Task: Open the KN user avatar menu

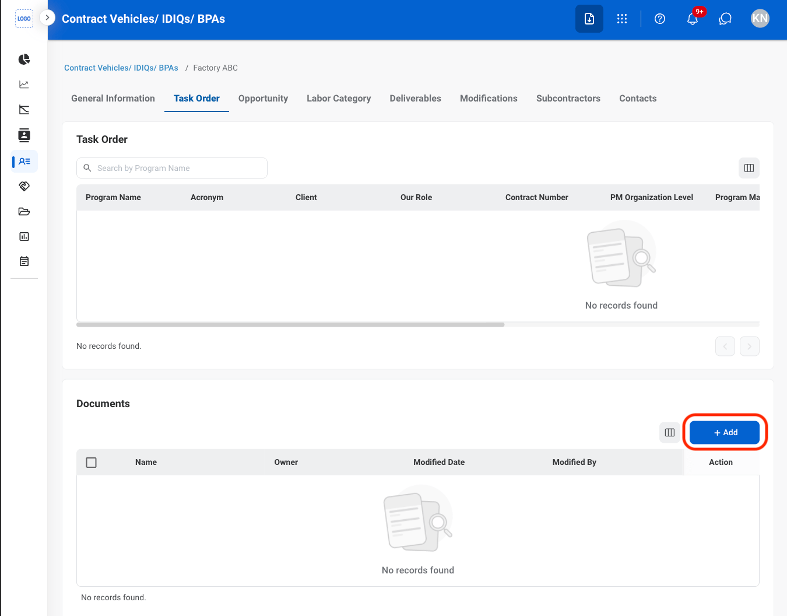Action: pos(760,18)
